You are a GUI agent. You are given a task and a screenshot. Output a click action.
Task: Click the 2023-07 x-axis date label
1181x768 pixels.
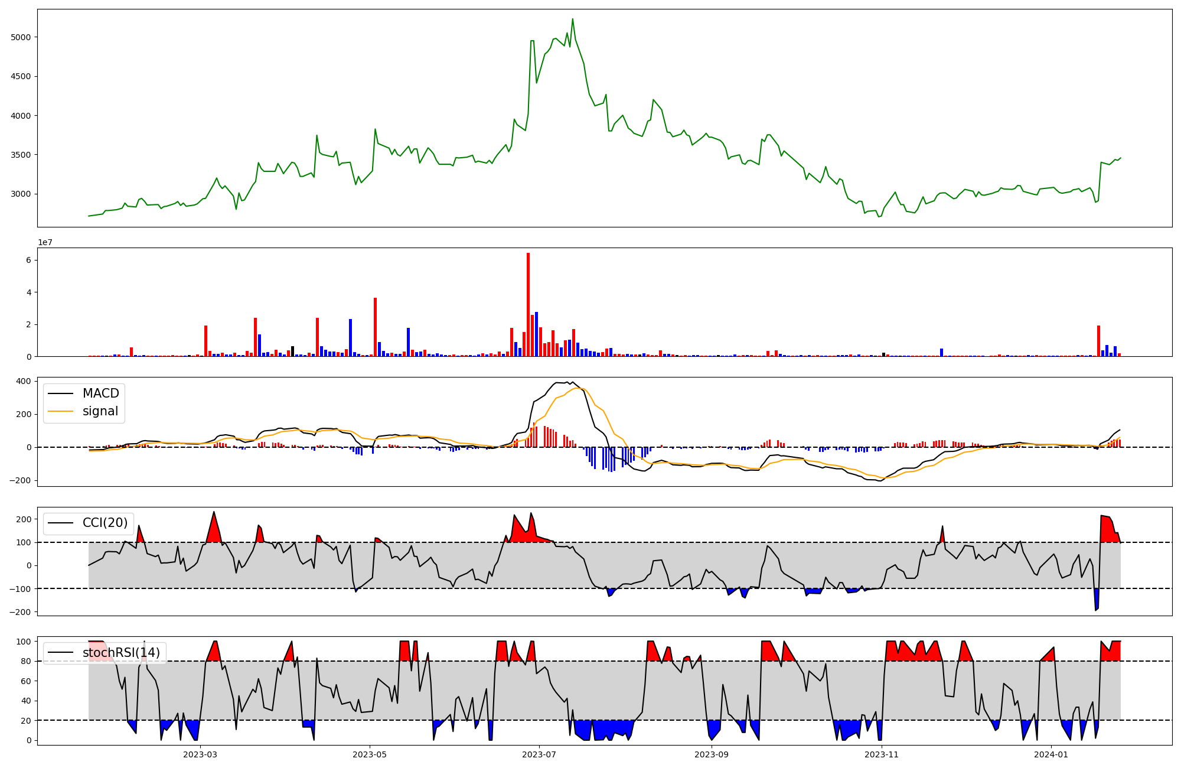click(x=539, y=754)
